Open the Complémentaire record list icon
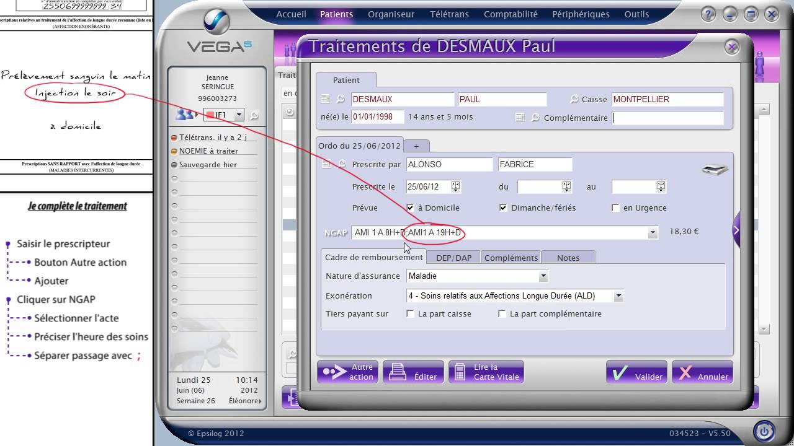This screenshot has height=446, width=794. [520, 117]
